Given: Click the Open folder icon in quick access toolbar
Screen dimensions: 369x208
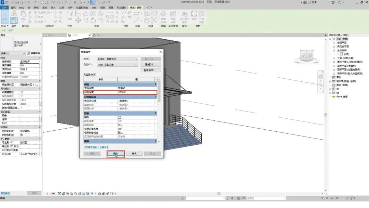Looking at the screenshot, I should pos(12,2).
